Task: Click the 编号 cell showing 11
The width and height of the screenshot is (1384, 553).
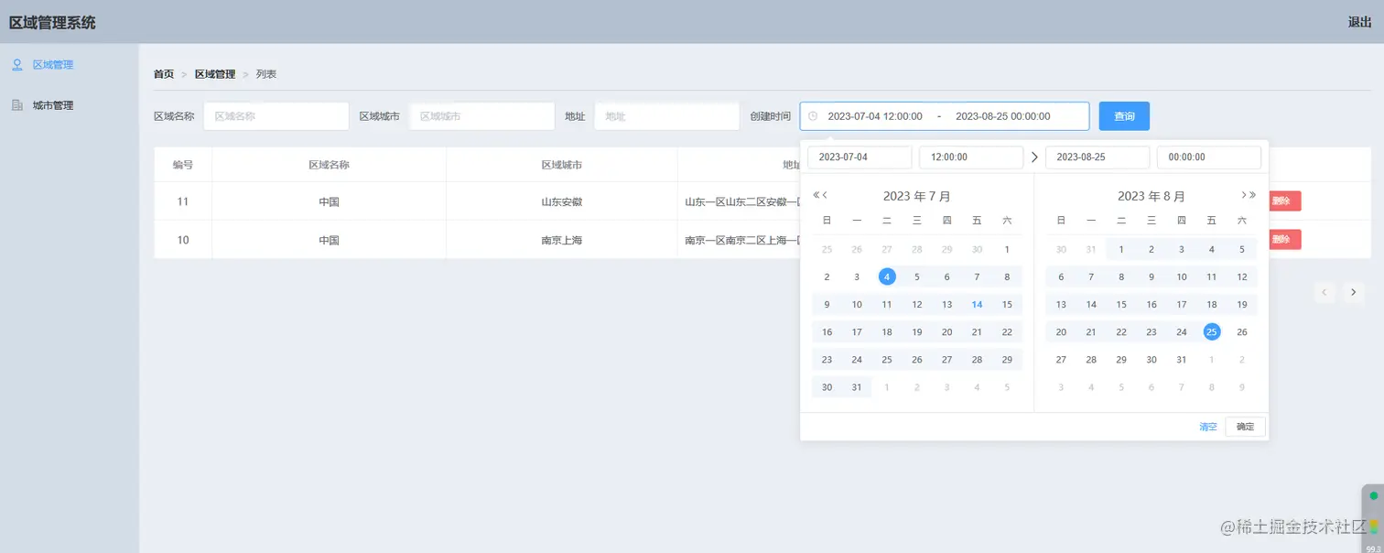Action: [x=183, y=201]
